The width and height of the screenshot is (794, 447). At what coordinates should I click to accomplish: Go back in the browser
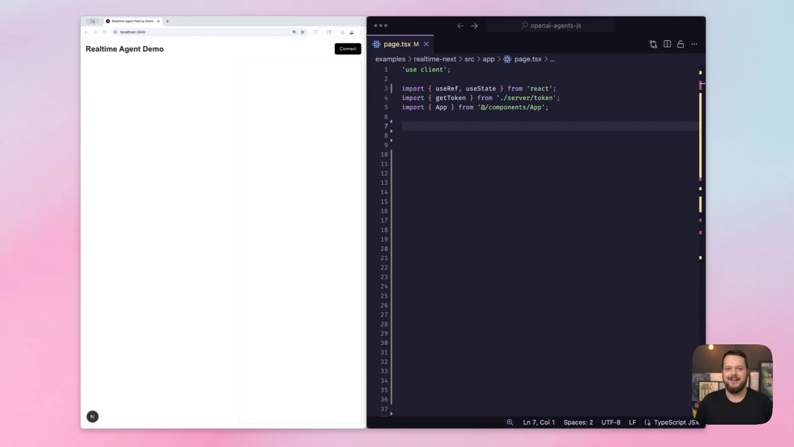[x=86, y=32]
